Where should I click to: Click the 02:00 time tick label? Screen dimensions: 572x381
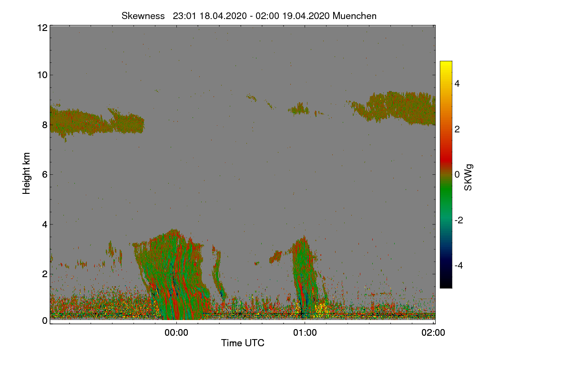click(433, 333)
